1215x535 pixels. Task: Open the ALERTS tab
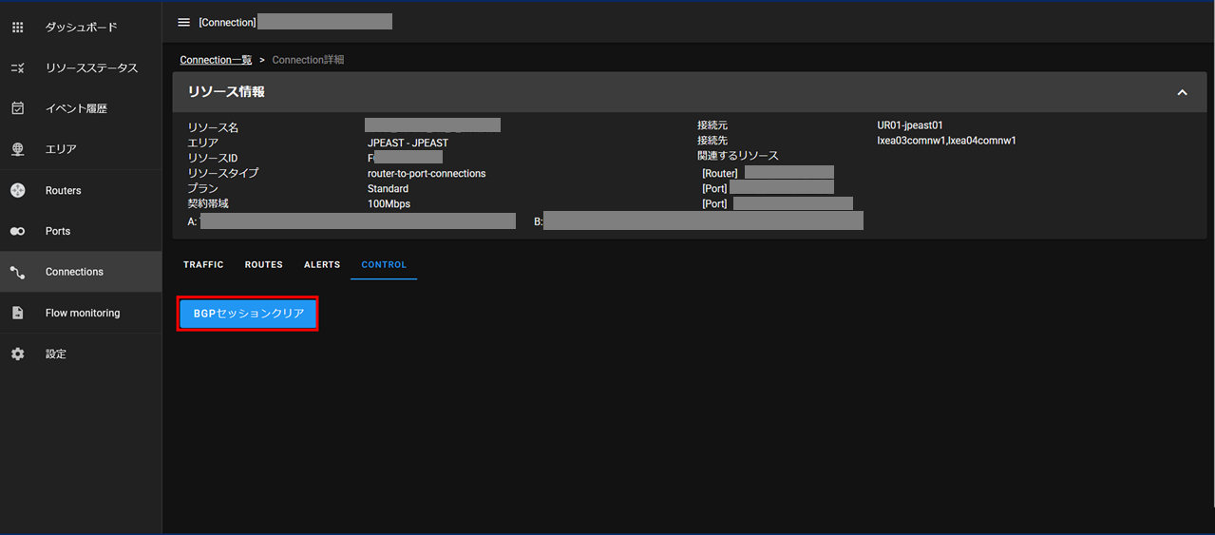322,265
